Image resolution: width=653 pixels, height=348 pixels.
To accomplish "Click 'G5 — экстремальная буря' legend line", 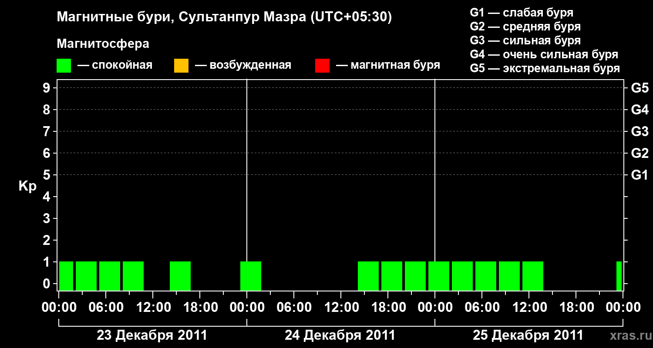I will click(x=545, y=69).
